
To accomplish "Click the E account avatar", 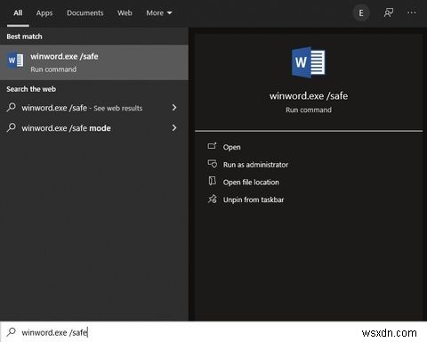I will tap(361, 13).
